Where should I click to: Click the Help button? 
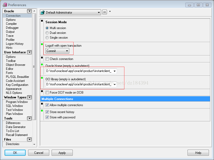[198, 153]
